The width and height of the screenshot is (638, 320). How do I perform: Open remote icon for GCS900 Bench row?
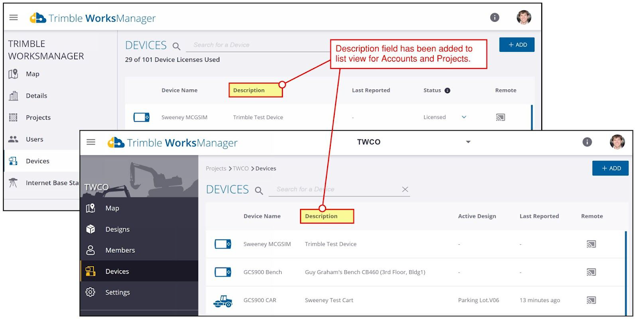tap(591, 272)
